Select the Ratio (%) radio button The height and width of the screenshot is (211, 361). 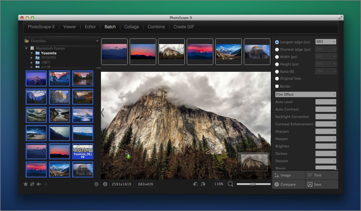point(277,71)
